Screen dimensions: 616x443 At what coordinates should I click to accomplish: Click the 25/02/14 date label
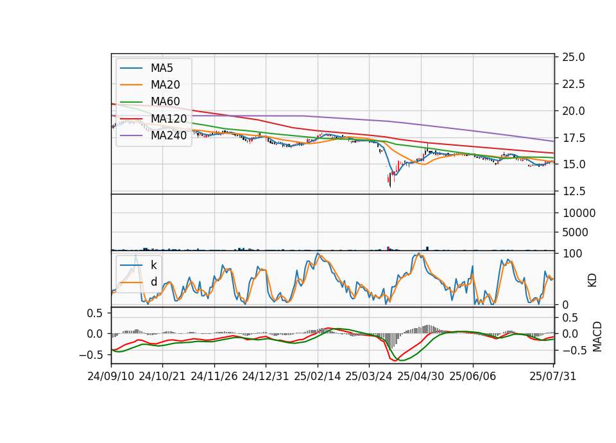(x=318, y=376)
